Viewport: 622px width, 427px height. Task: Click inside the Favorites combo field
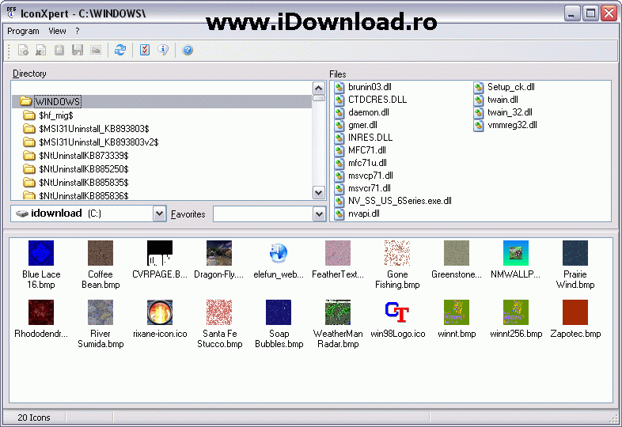(263, 214)
